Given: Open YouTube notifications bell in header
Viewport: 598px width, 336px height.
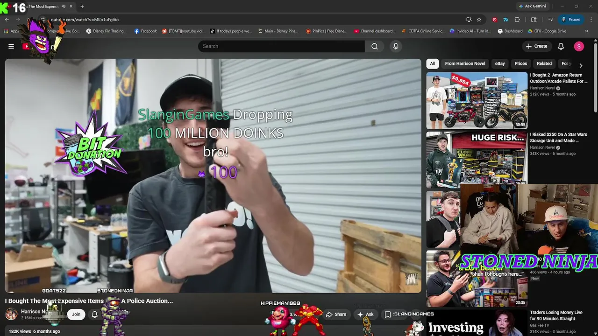Looking at the screenshot, I should (x=561, y=46).
